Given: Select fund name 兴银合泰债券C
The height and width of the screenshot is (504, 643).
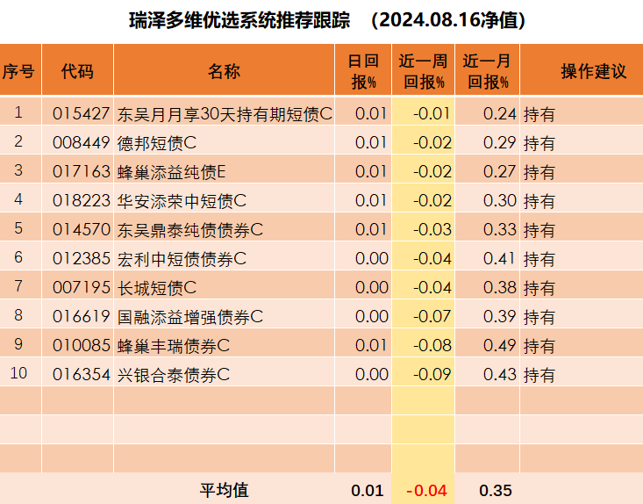Looking at the screenshot, I should [174, 375].
